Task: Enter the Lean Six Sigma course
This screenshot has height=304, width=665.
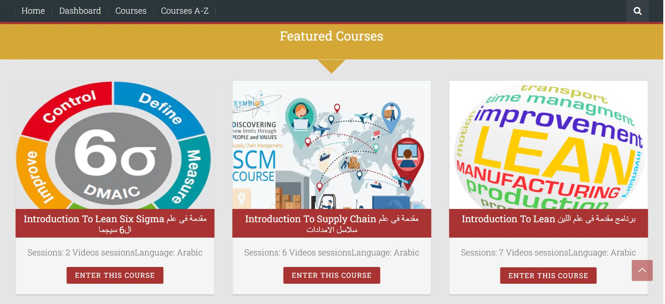Action: coord(115,275)
